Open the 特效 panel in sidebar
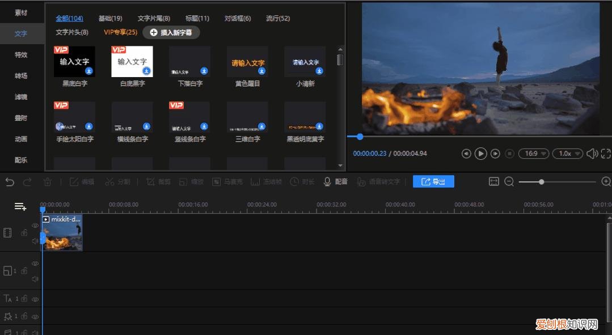The width and height of the screenshot is (612, 335). (x=20, y=54)
